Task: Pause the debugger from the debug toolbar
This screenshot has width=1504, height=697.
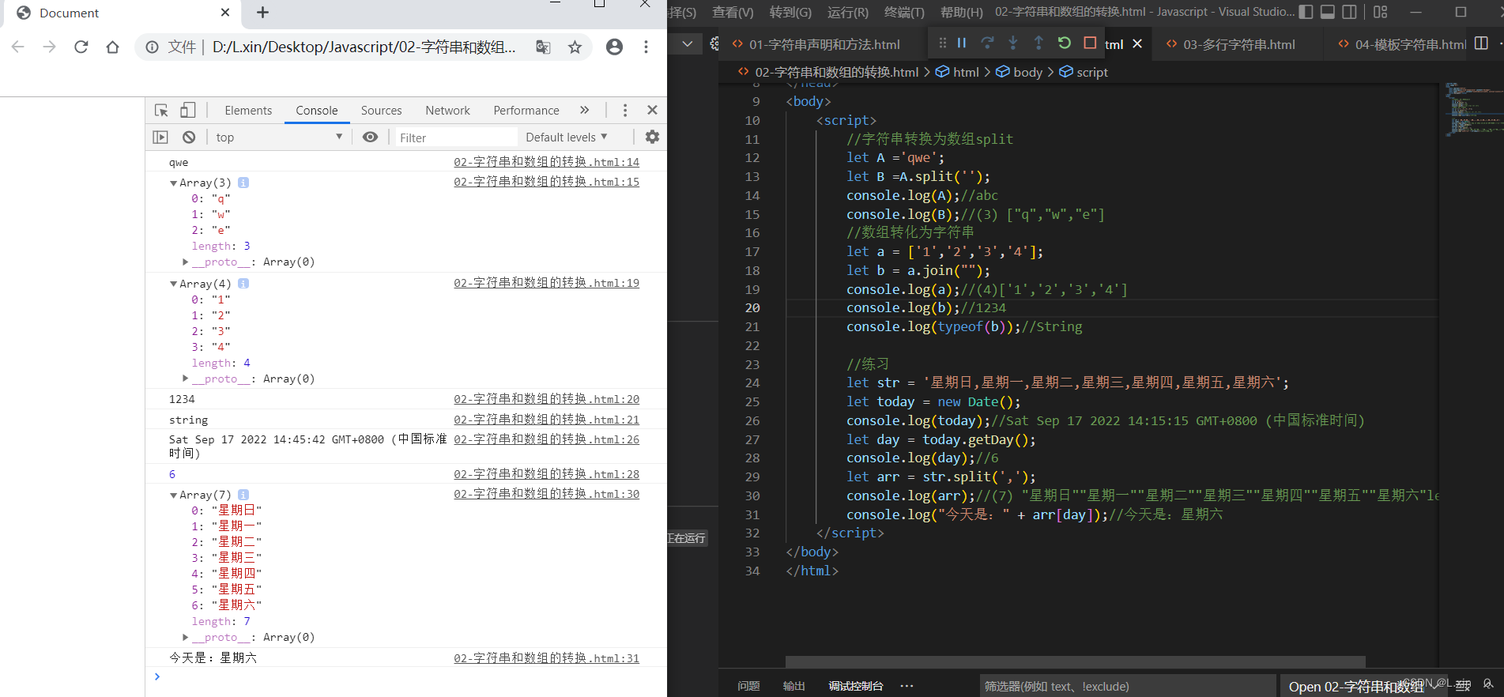Action: coord(962,43)
